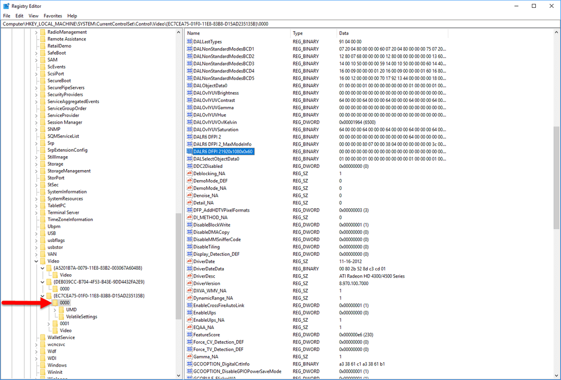The width and height of the screenshot is (561, 380).
Task: Select the EnableCrossFireAutoLink value
Action: [x=219, y=306]
